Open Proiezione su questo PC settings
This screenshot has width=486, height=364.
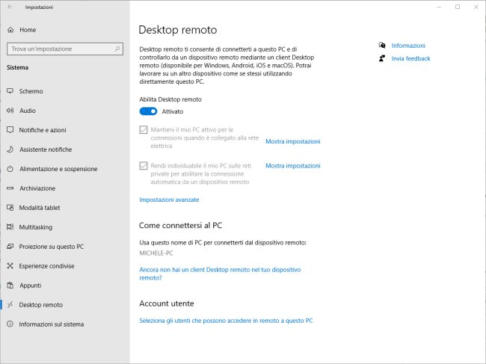(65, 247)
